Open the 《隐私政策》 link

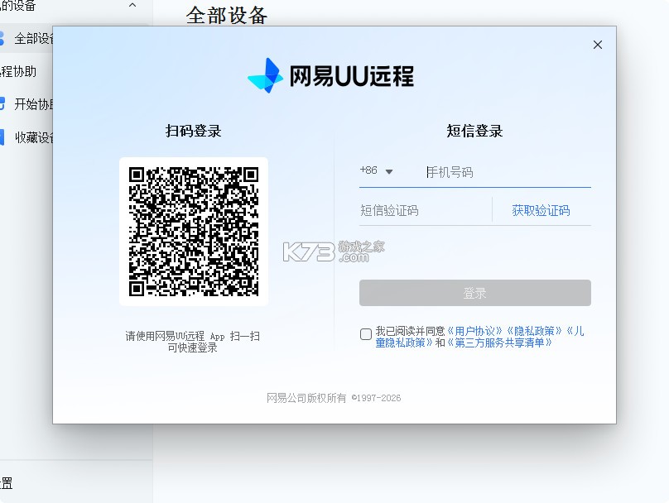tap(534, 331)
